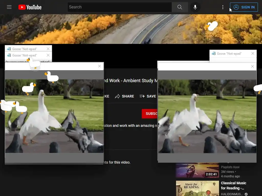Close the right Goose Not-epad window
Viewport: 262px width, 196px height.
(253, 53)
